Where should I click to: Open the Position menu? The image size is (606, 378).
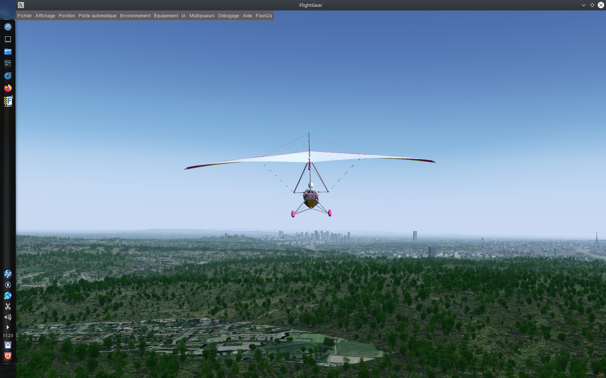[67, 16]
